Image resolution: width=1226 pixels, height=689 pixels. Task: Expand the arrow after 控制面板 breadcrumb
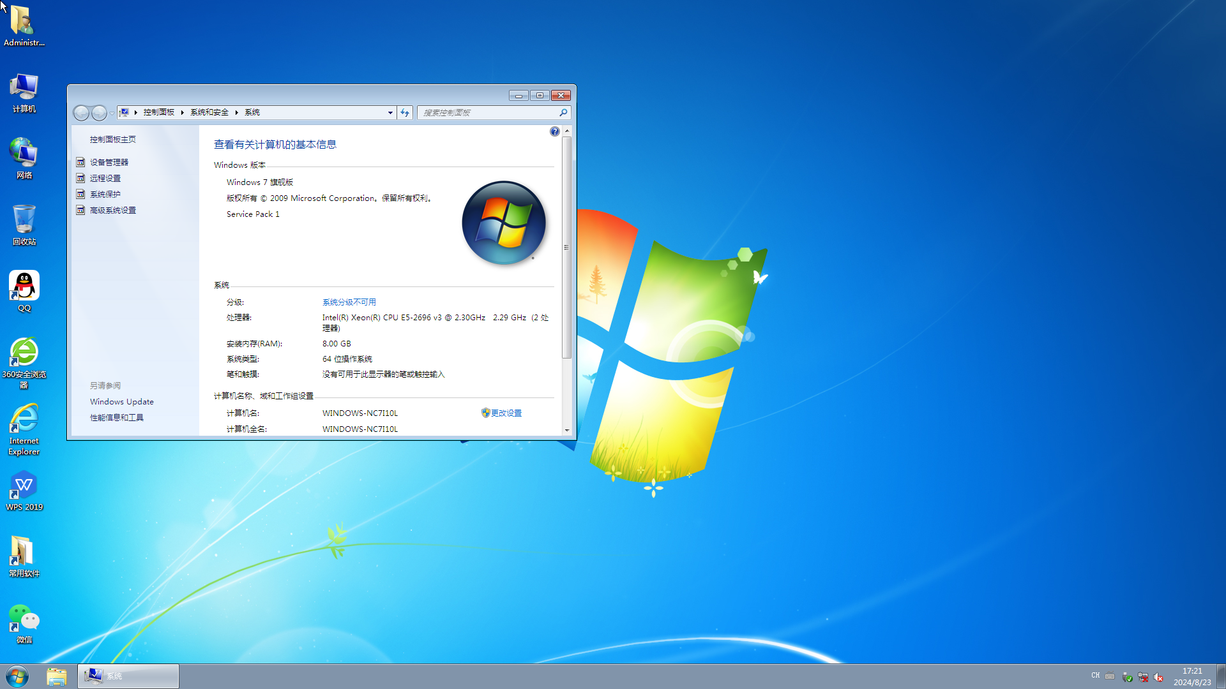(182, 112)
